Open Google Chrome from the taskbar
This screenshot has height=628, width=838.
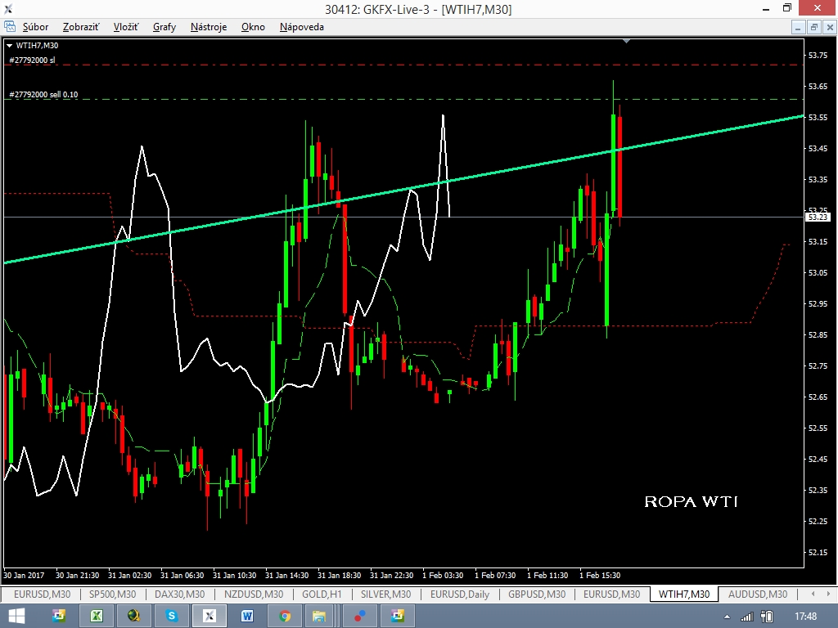(x=284, y=616)
